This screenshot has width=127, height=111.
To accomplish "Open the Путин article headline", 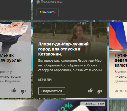I will point(121,60).
